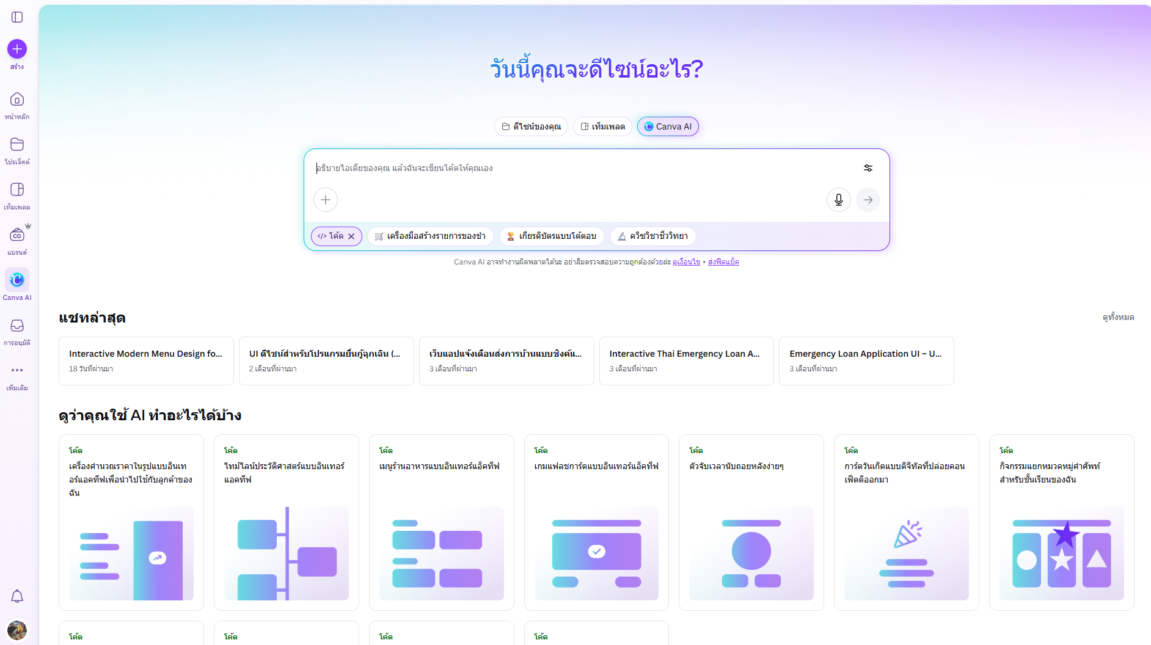This screenshot has height=645, width=1151.
Task: Select the biology quiz suggestion chip
Action: (x=652, y=236)
